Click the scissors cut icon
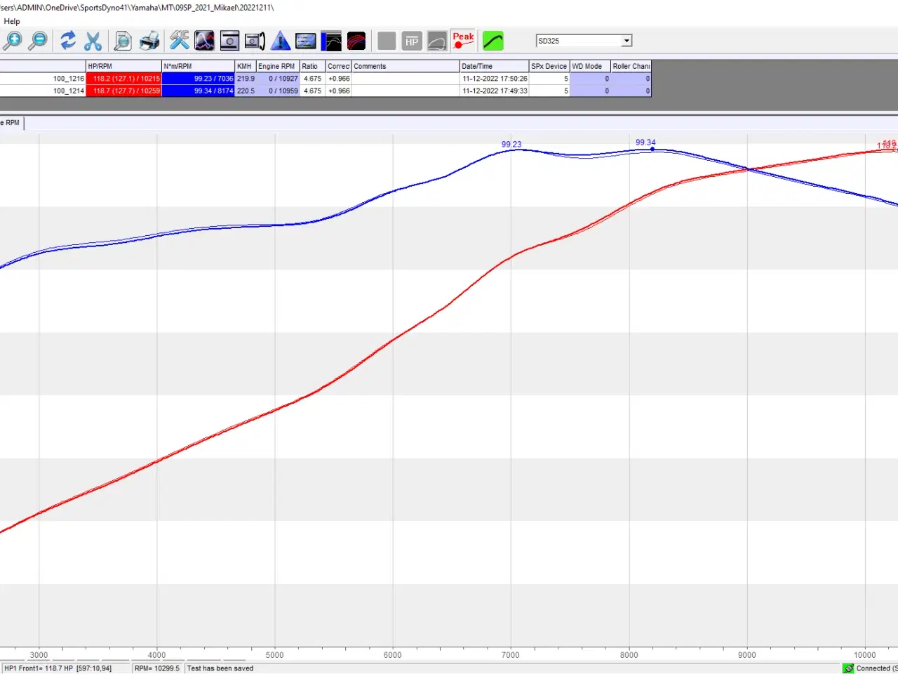 (93, 41)
